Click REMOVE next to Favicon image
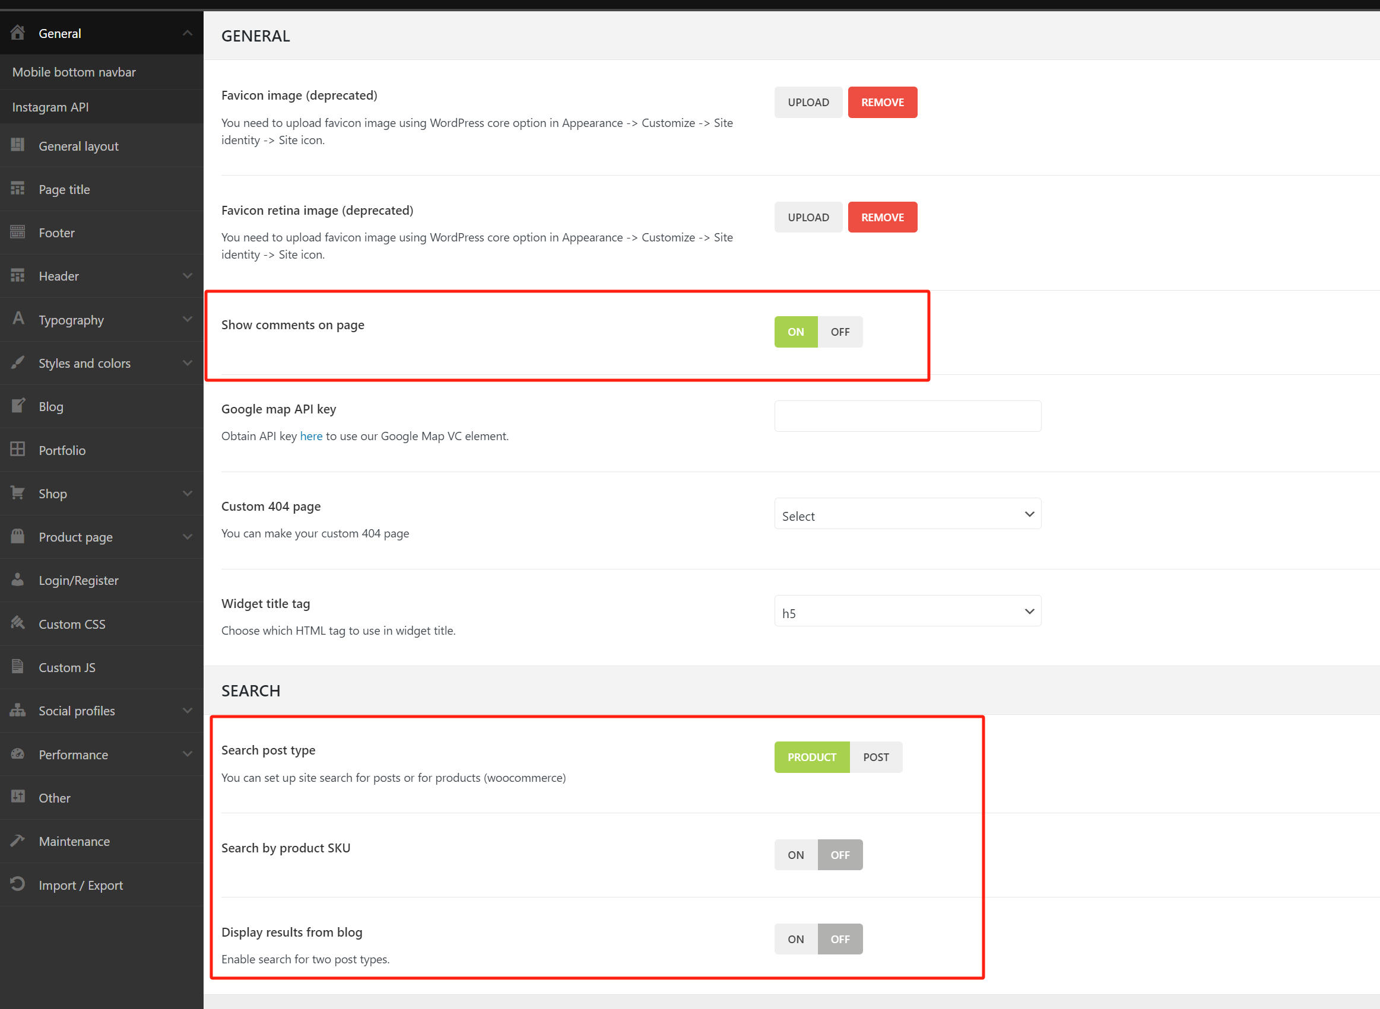 pos(882,102)
